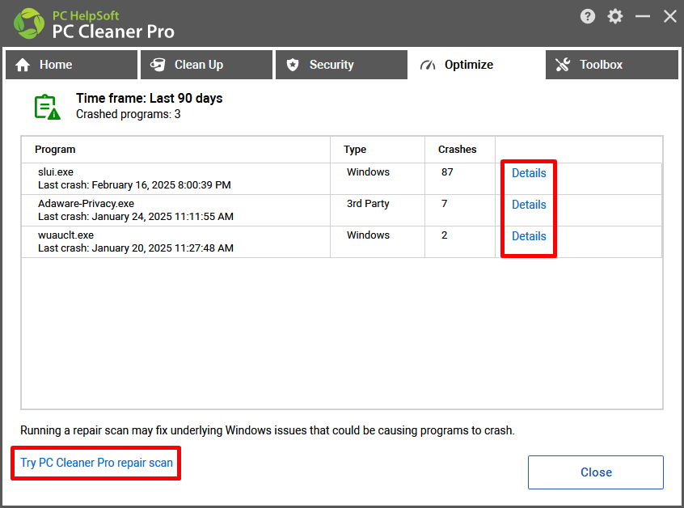Minimize the PC Cleaner Pro window

tap(643, 17)
